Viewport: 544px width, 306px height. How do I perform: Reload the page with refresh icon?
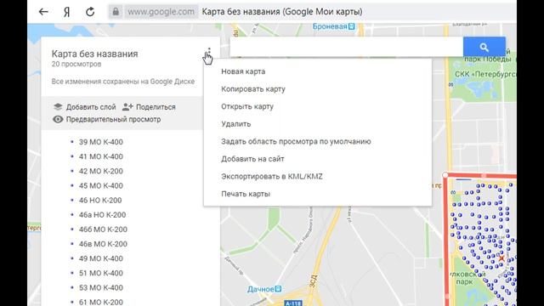point(90,12)
